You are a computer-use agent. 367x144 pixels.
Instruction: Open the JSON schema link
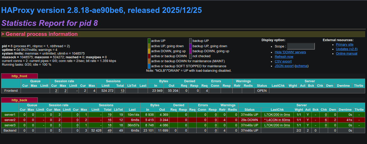tap(302, 66)
